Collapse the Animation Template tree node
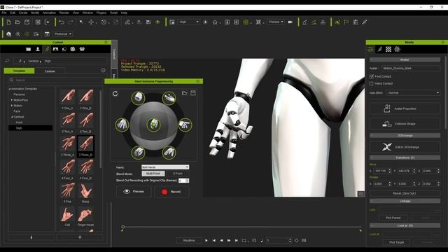Viewport: 448px width, 252px height. [x=9, y=89]
